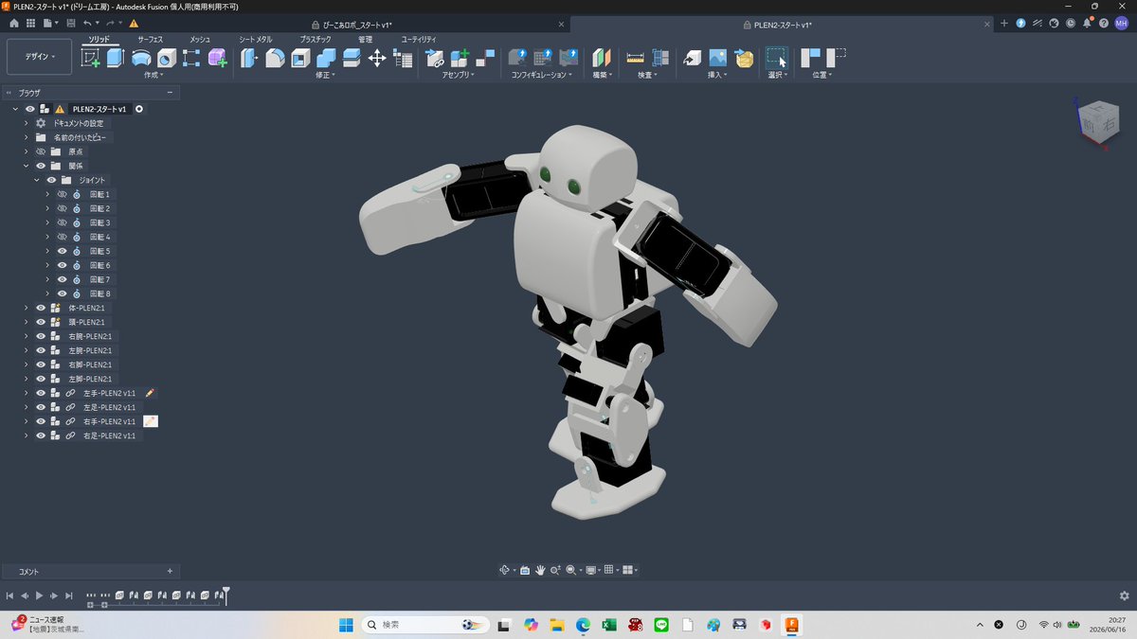Switch to the プラスチック tab
The width and height of the screenshot is (1137, 639).
click(x=316, y=39)
